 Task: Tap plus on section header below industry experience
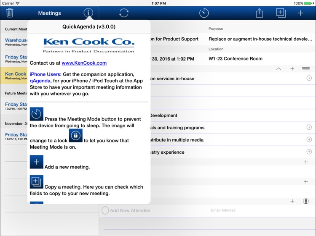tap(306, 162)
